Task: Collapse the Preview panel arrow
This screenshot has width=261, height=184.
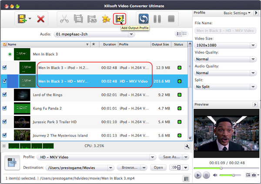Action: tap(255, 105)
